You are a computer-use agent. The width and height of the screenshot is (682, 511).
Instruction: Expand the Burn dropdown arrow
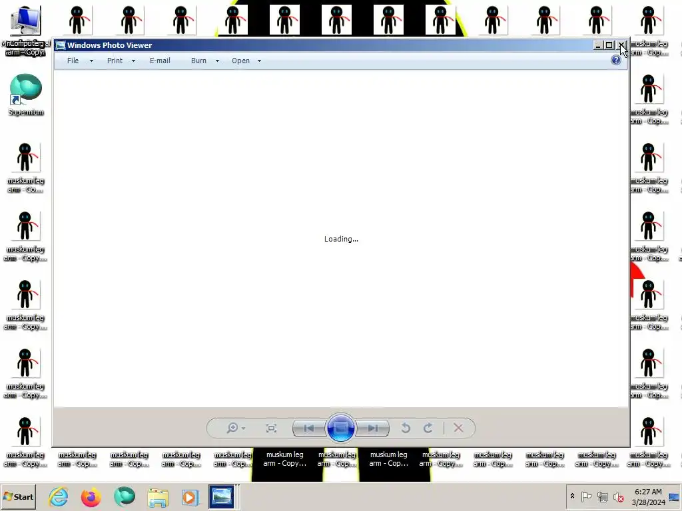point(218,61)
